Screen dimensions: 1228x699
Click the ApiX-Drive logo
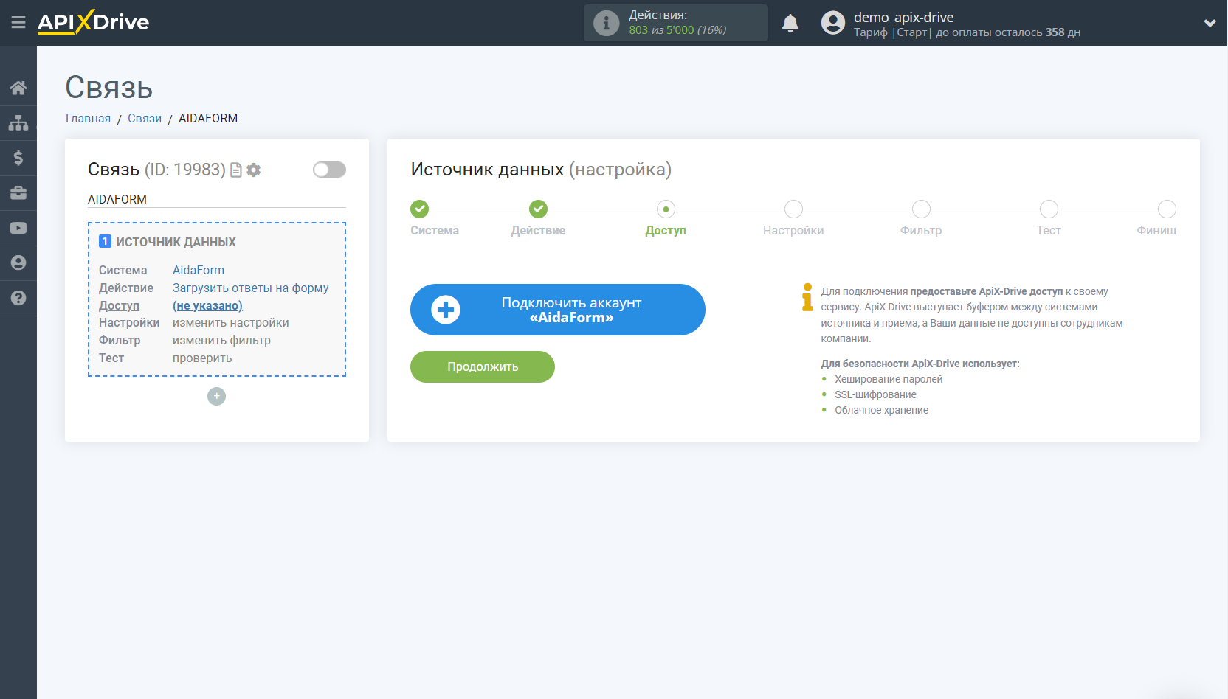[x=93, y=22]
